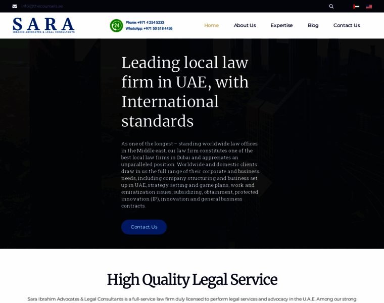Click the High Quality Legal Service heading
Image resolution: width=384 pixels, height=303 pixels.
pyautogui.click(x=192, y=279)
